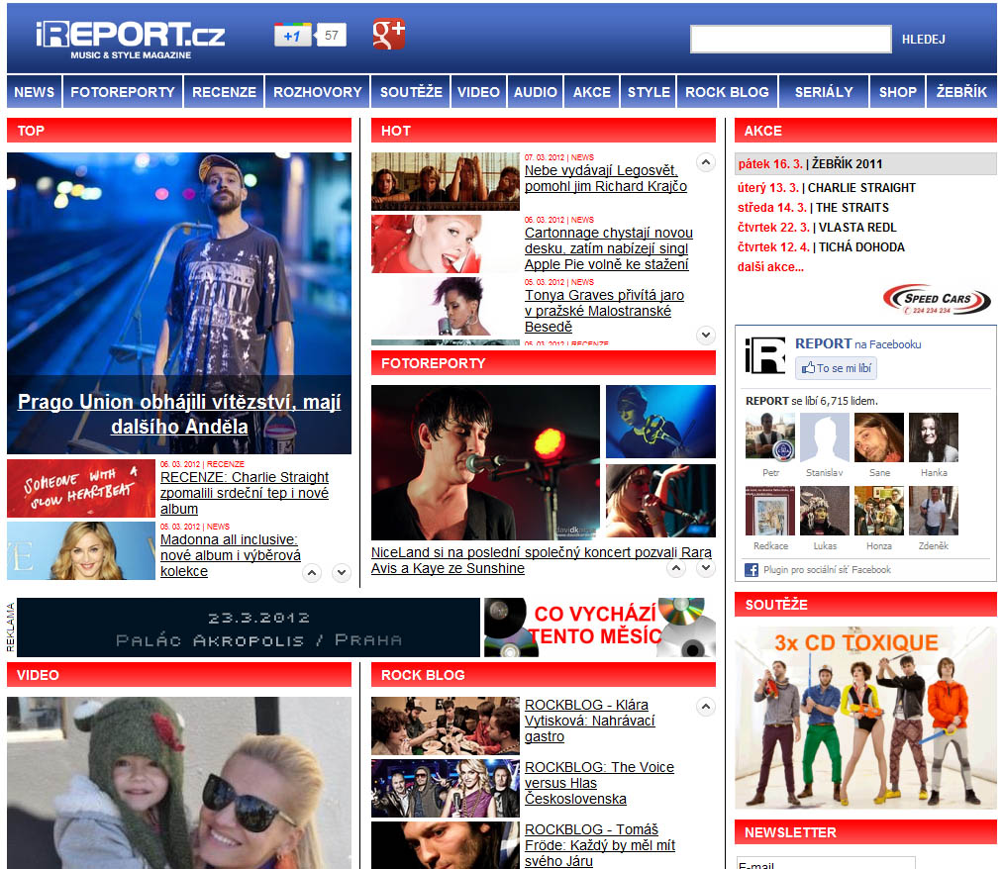Open the SHOP menu item
The image size is (1003, 869).
tap(897, 91)
